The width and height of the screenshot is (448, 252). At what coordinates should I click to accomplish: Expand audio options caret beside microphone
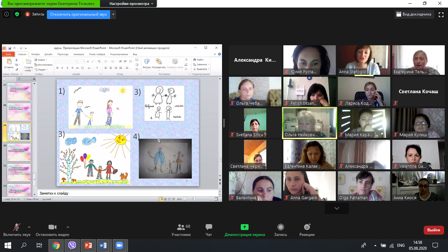click(29, 227)
